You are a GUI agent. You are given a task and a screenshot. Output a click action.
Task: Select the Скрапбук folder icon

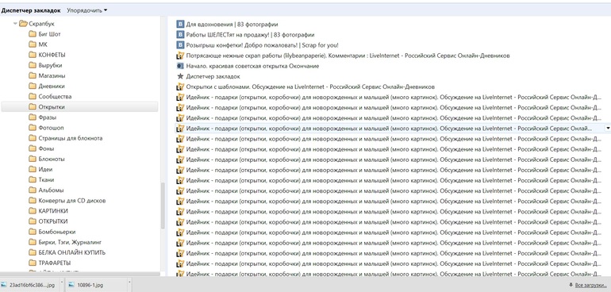point(23,24)
